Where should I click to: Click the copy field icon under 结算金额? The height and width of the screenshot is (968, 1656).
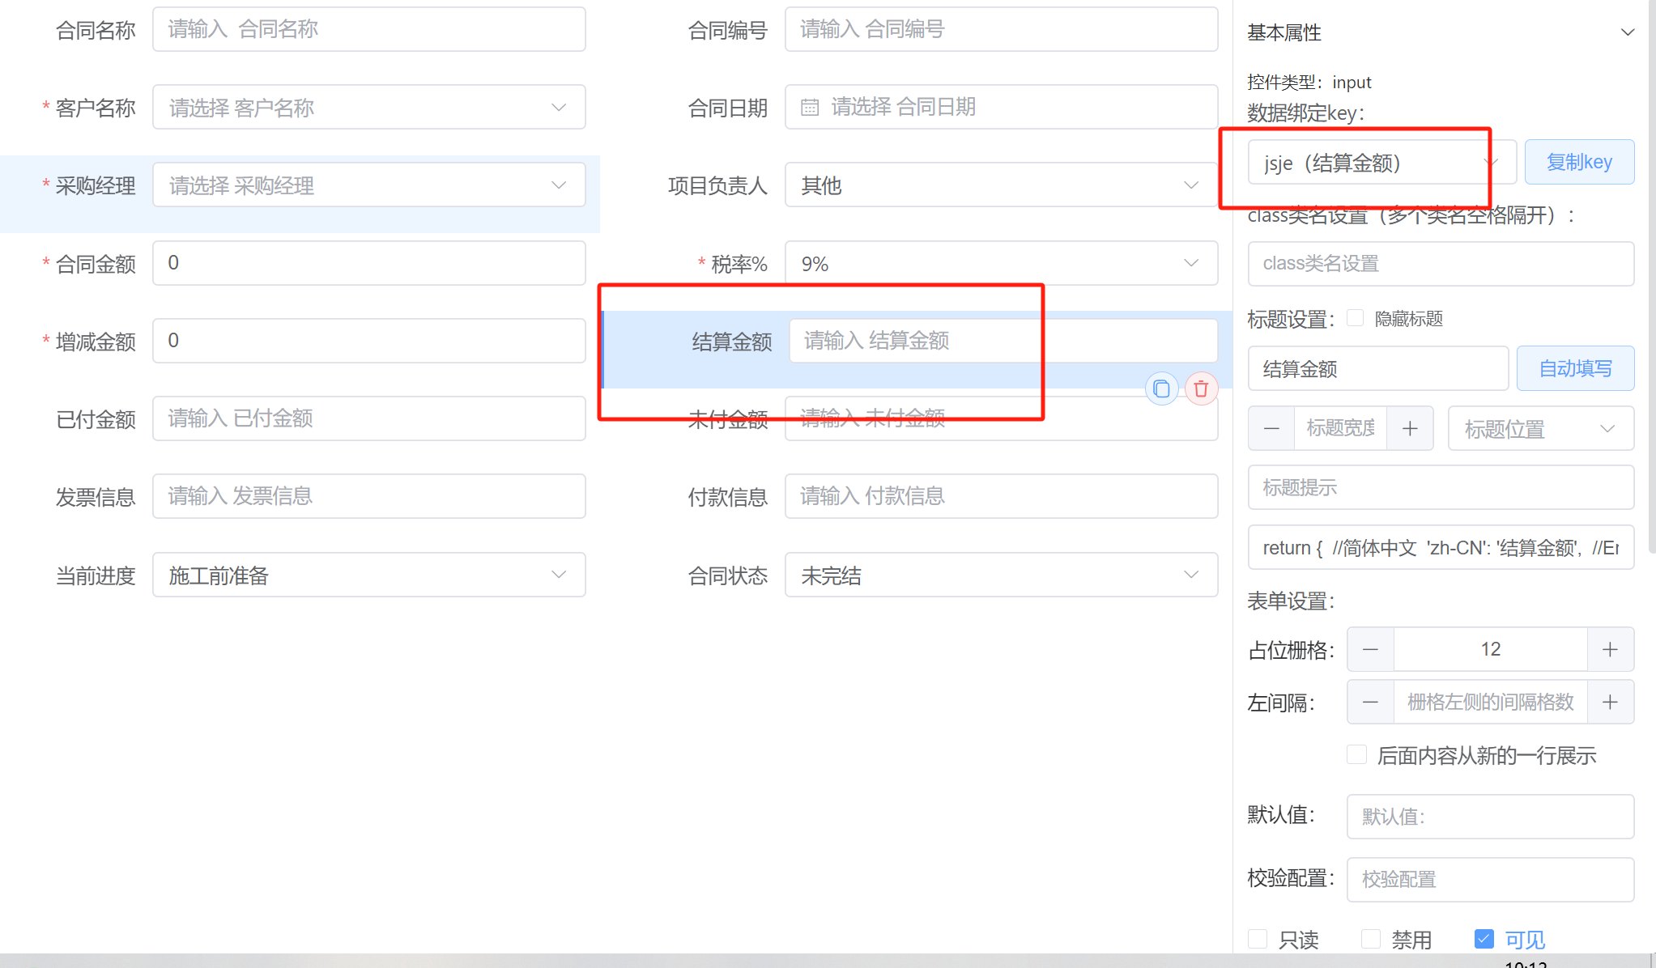click(x=1161, y=389)
